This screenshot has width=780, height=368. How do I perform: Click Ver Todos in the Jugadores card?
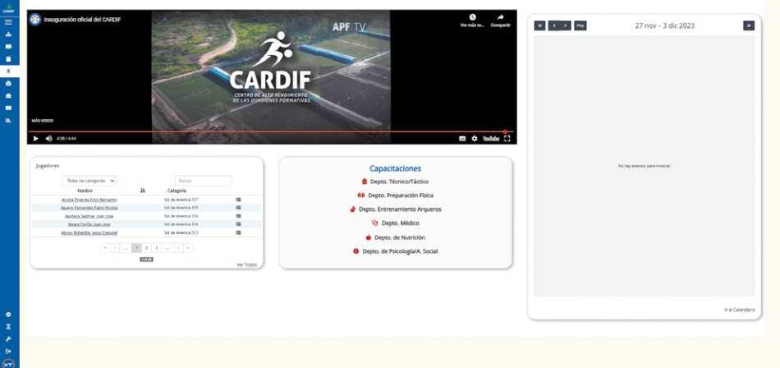pos(247,264)
